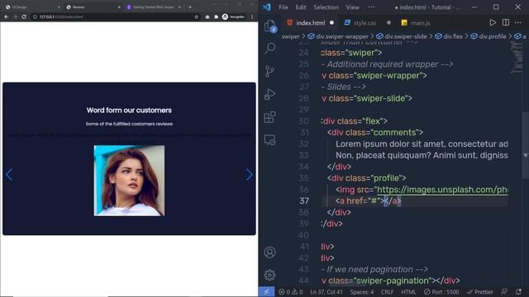Select div.swiper-slide in breadcrumbs
529x297 pixels.
[x=402, y=36]
